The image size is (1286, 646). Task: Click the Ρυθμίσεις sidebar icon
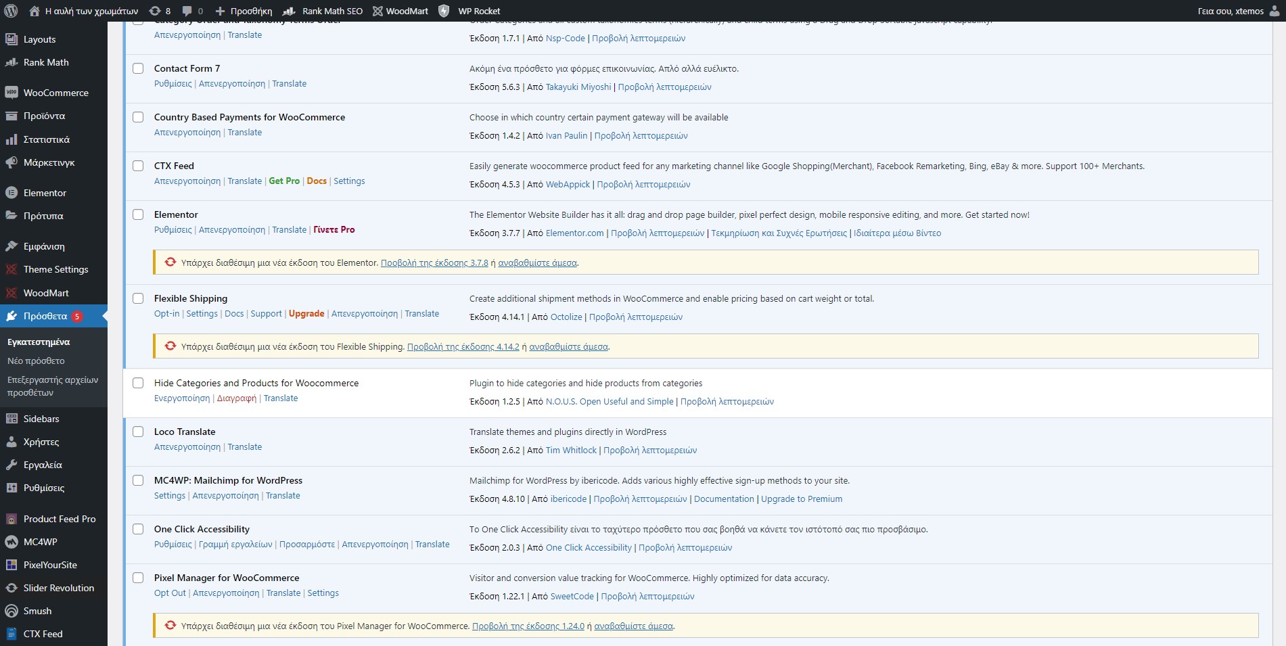[x=12, y=488]
